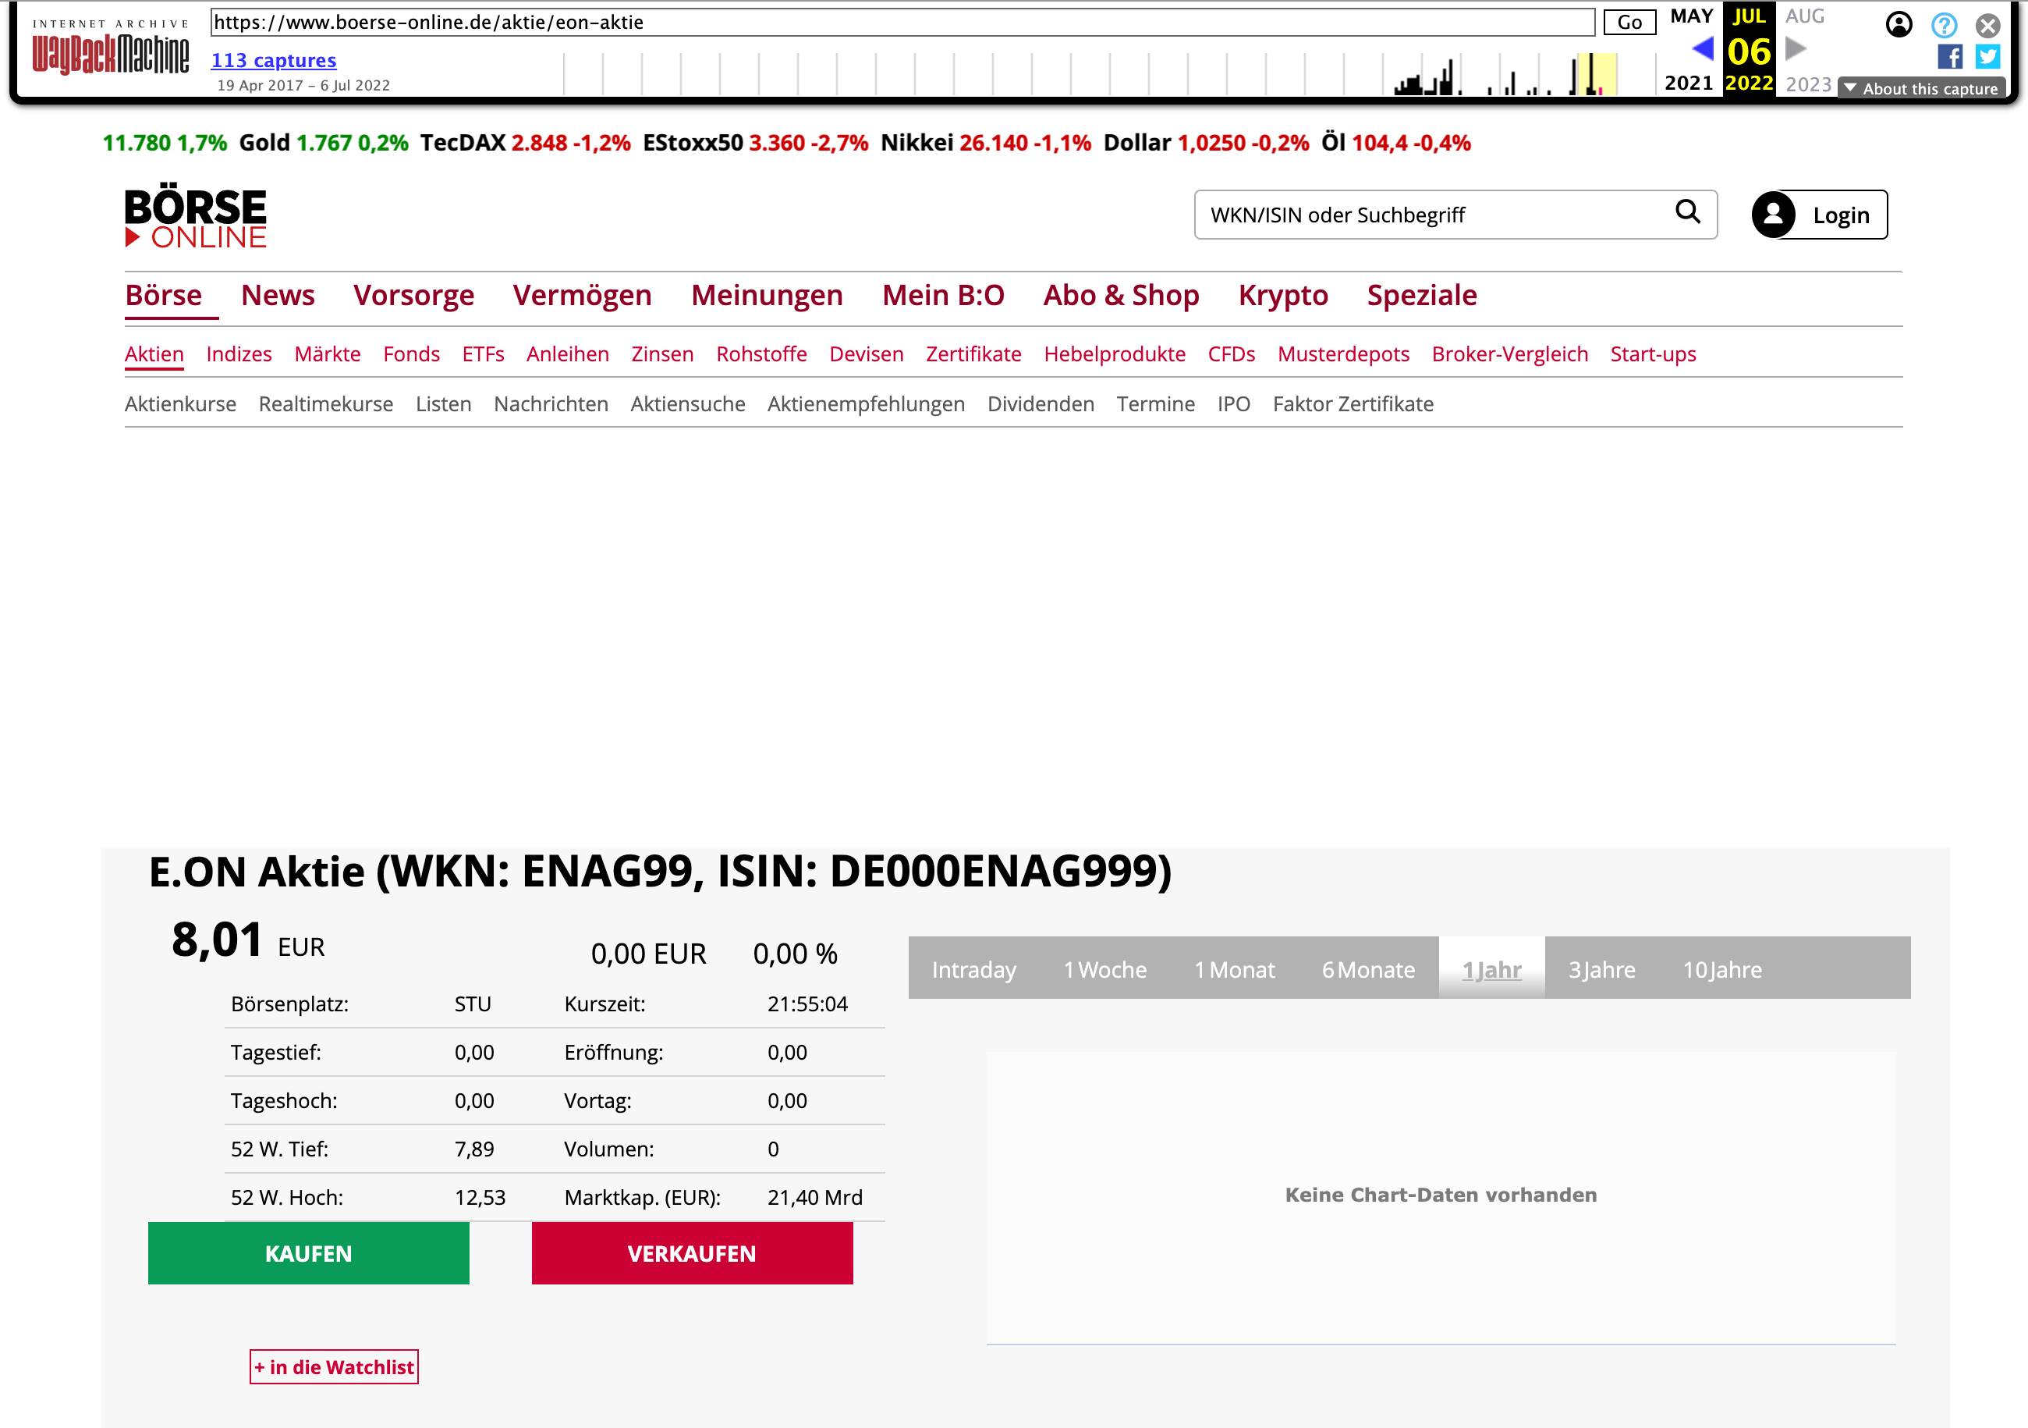Share capture on Facebook icon

(x=1948, y=58)
